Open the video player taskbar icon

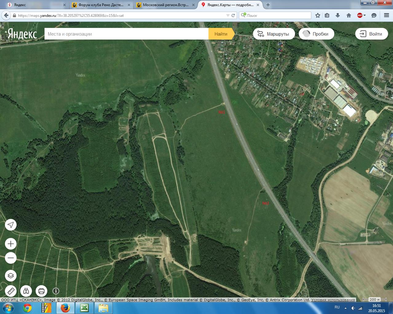46,308
